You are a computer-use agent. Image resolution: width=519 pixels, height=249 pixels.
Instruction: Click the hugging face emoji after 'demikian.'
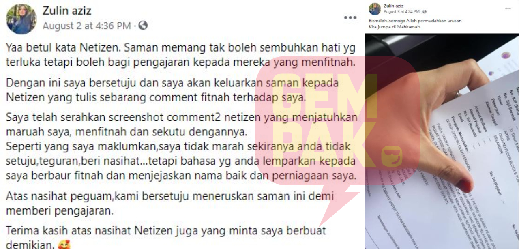tap(64, 245)
